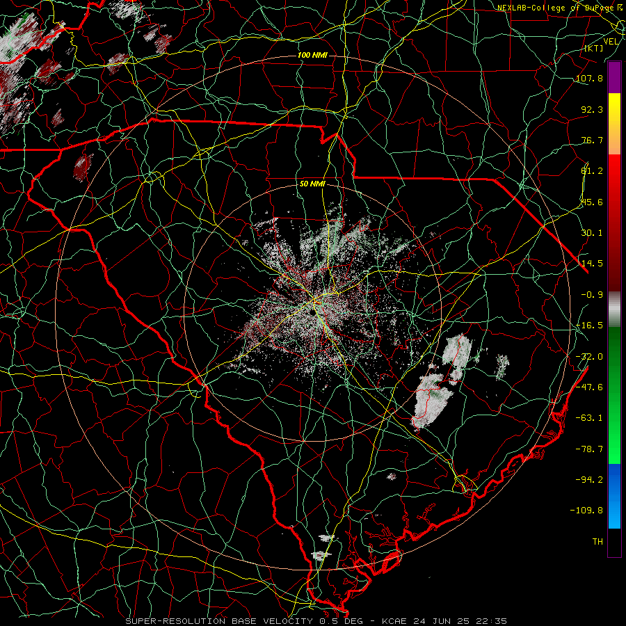Click the Super-Resolution Base Velocity caption
Screen dimensions: 626x626
pos(316,621)
